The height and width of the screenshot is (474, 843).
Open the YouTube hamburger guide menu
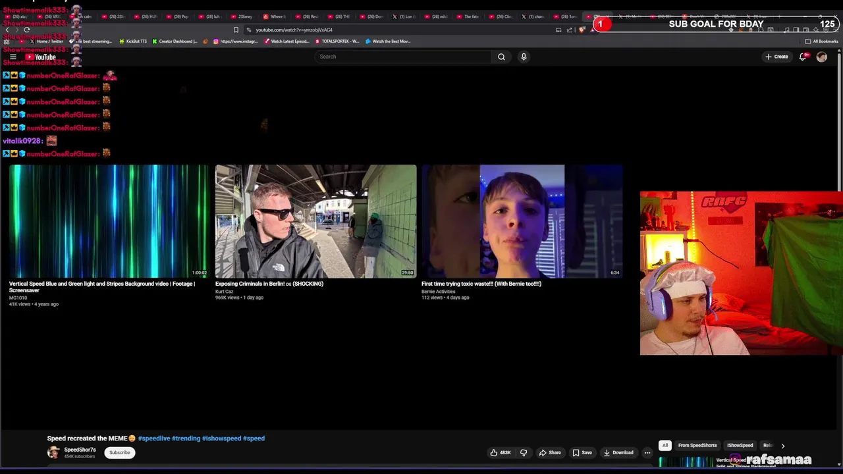tap(13, 57)
